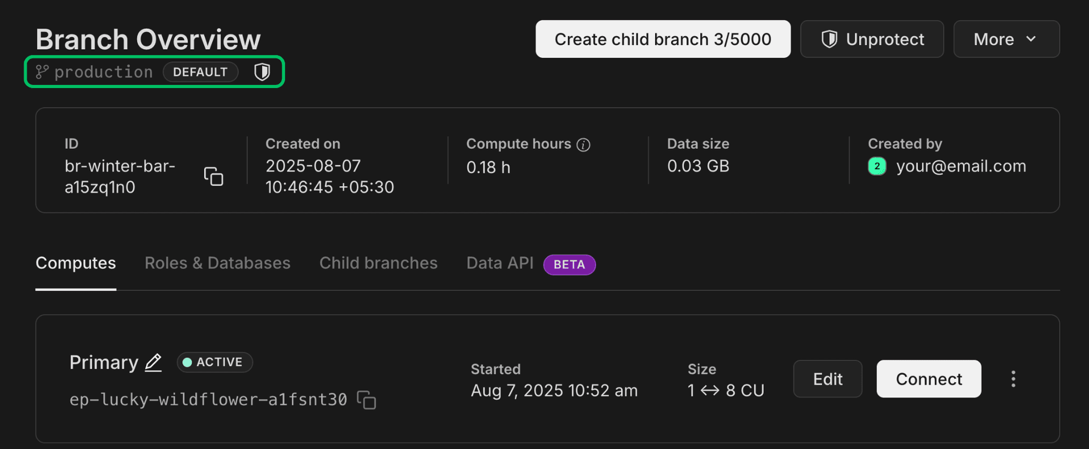1089x449 pixels.
Task: Click the shield icon beside DEFAULT badge
Action: pos(262,72)
